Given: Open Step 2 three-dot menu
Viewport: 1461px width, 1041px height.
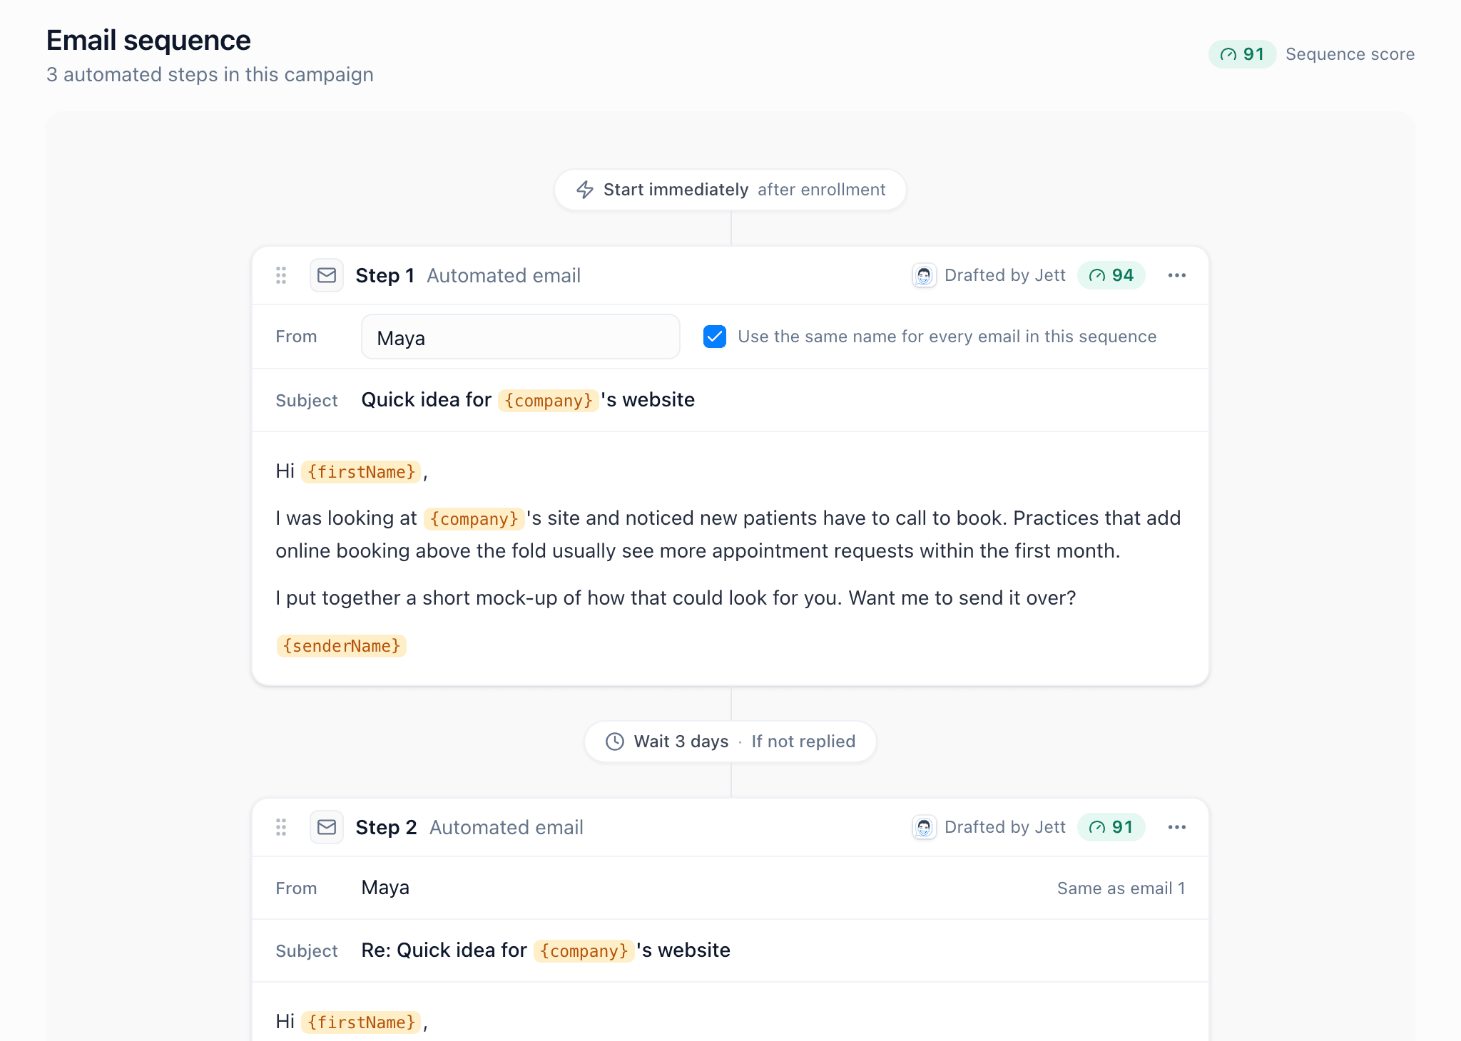Looking at the screenshot, I should (x=1177, y=827).
